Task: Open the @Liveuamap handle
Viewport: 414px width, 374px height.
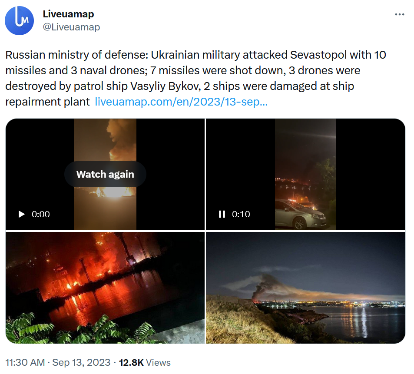Action: point(71,27)
